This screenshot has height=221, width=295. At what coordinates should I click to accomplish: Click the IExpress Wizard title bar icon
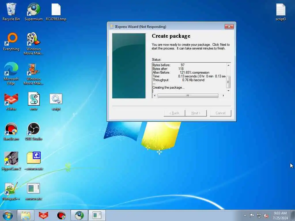click(111, 27)
